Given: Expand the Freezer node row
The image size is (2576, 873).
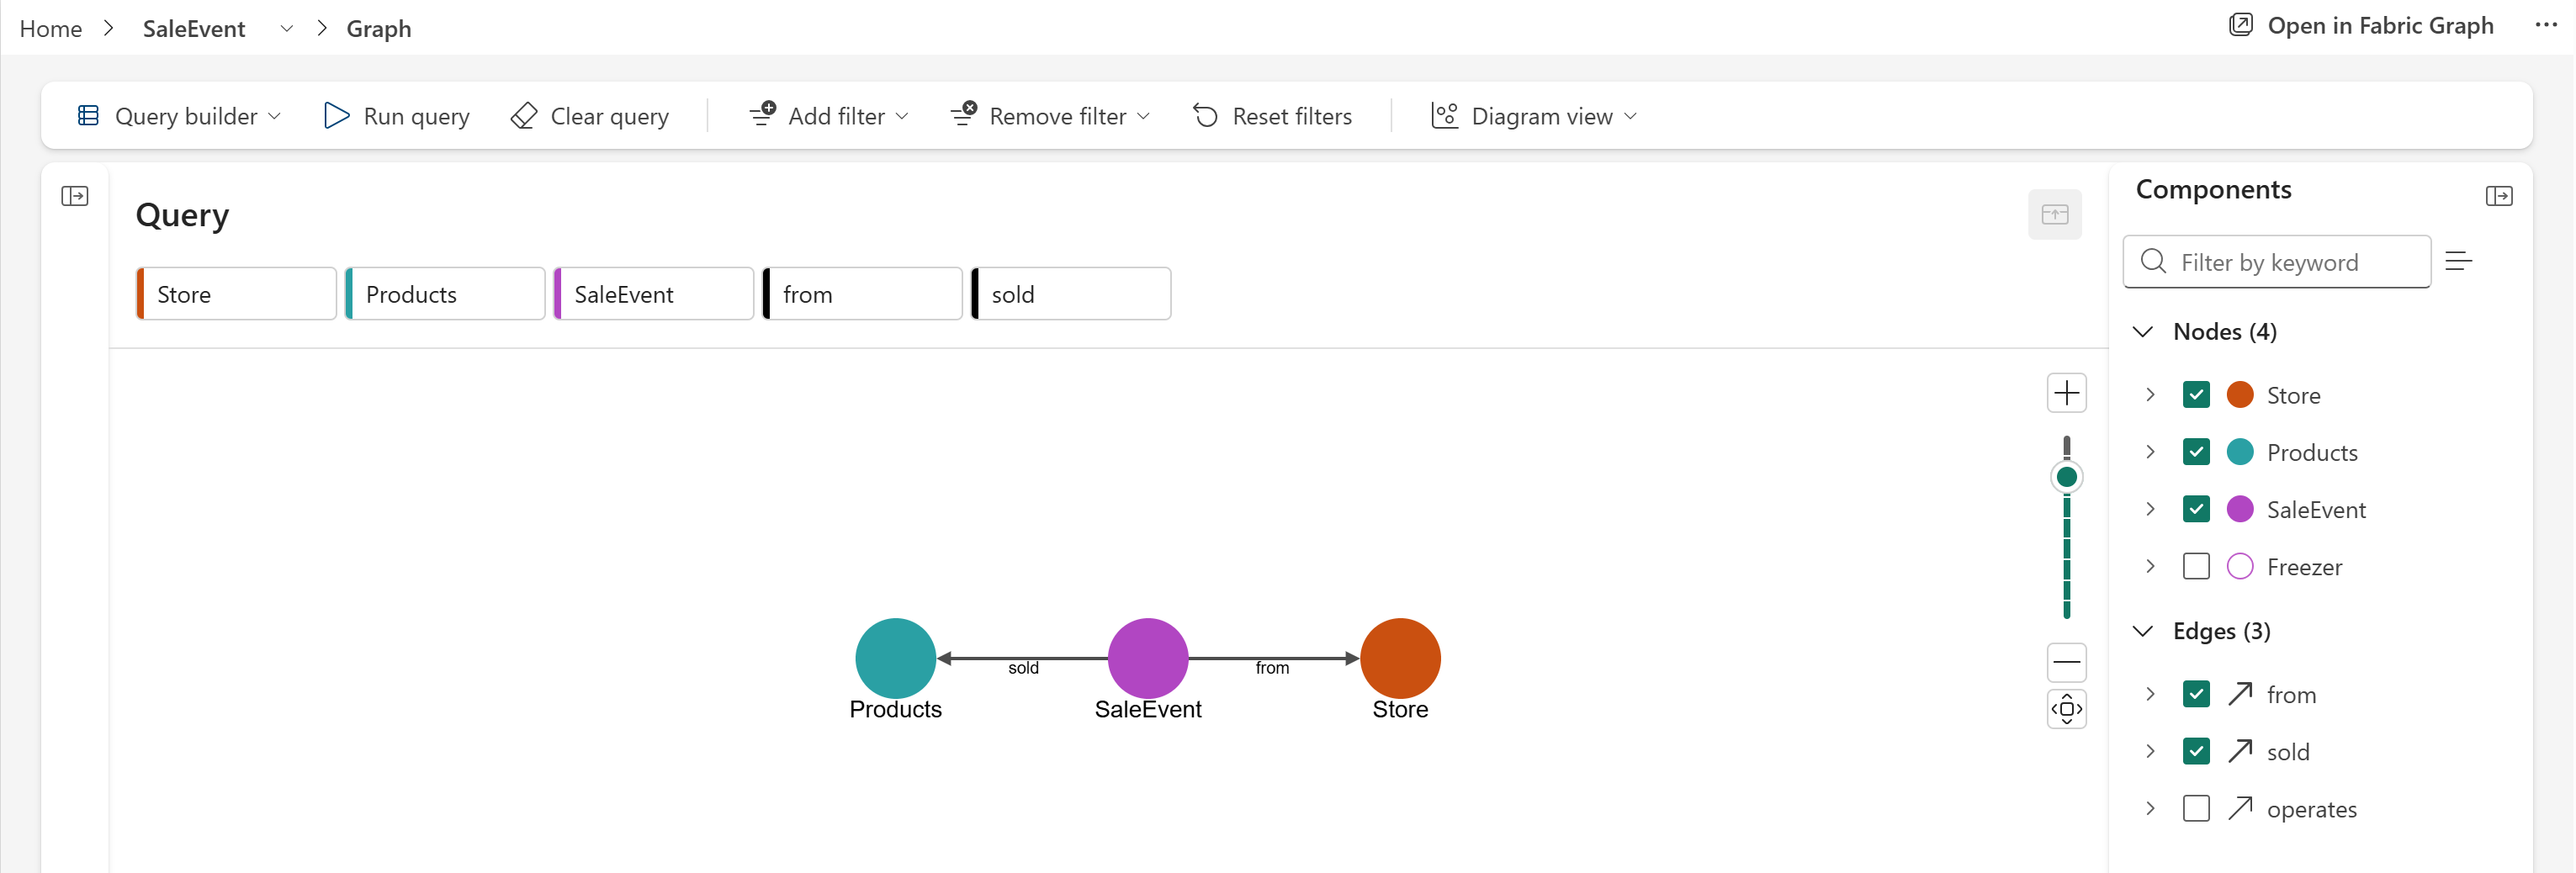Looking at the screenshot, I should (2150, 566).
